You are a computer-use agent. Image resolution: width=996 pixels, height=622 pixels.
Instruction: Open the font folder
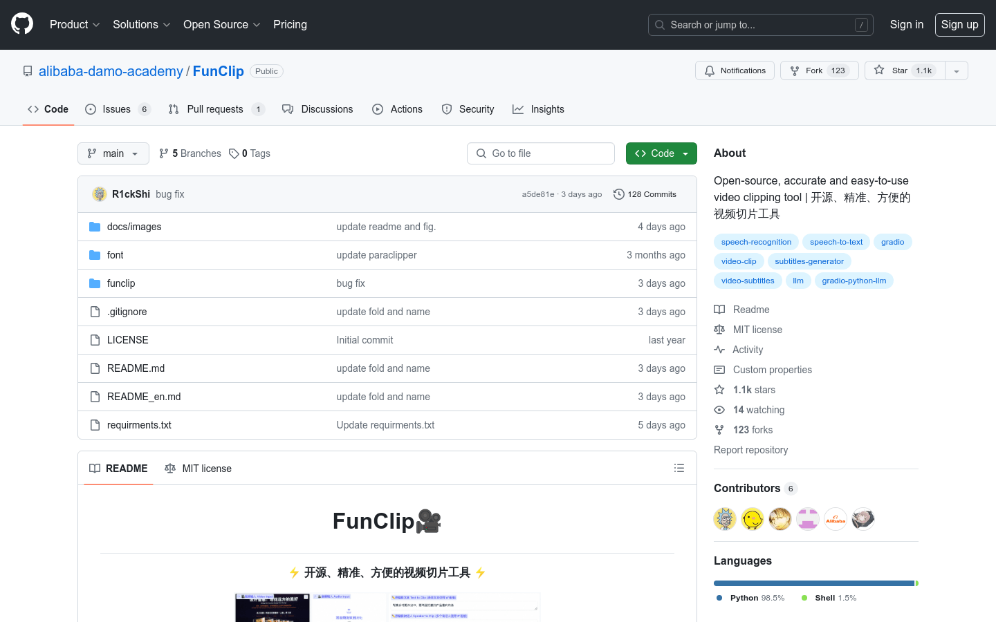pos(115,255)
